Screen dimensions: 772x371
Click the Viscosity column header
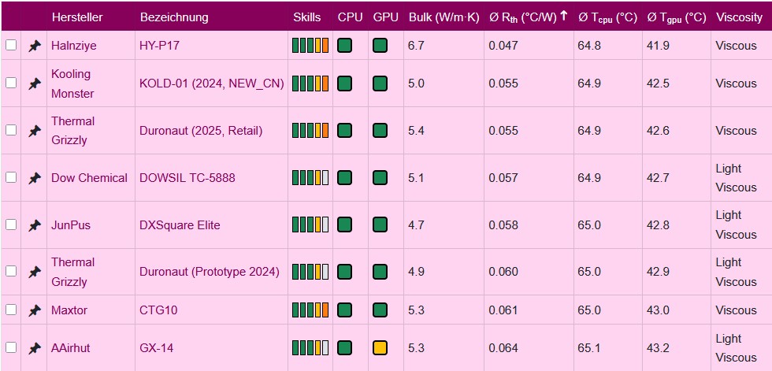[739, 17]
